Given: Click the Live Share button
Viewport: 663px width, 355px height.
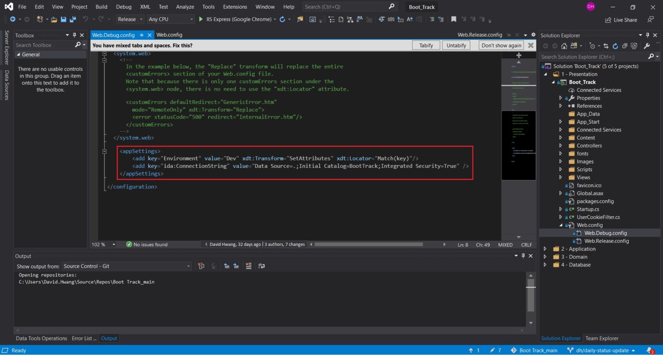Looking at the screenshot, I should (x=621, y=19).
